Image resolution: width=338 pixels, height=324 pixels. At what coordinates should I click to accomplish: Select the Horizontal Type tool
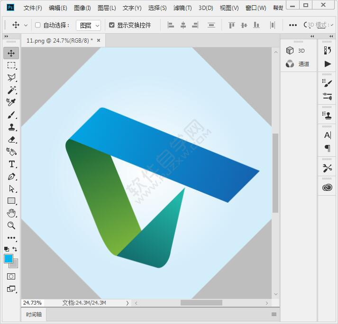click(x=12, y=164)
